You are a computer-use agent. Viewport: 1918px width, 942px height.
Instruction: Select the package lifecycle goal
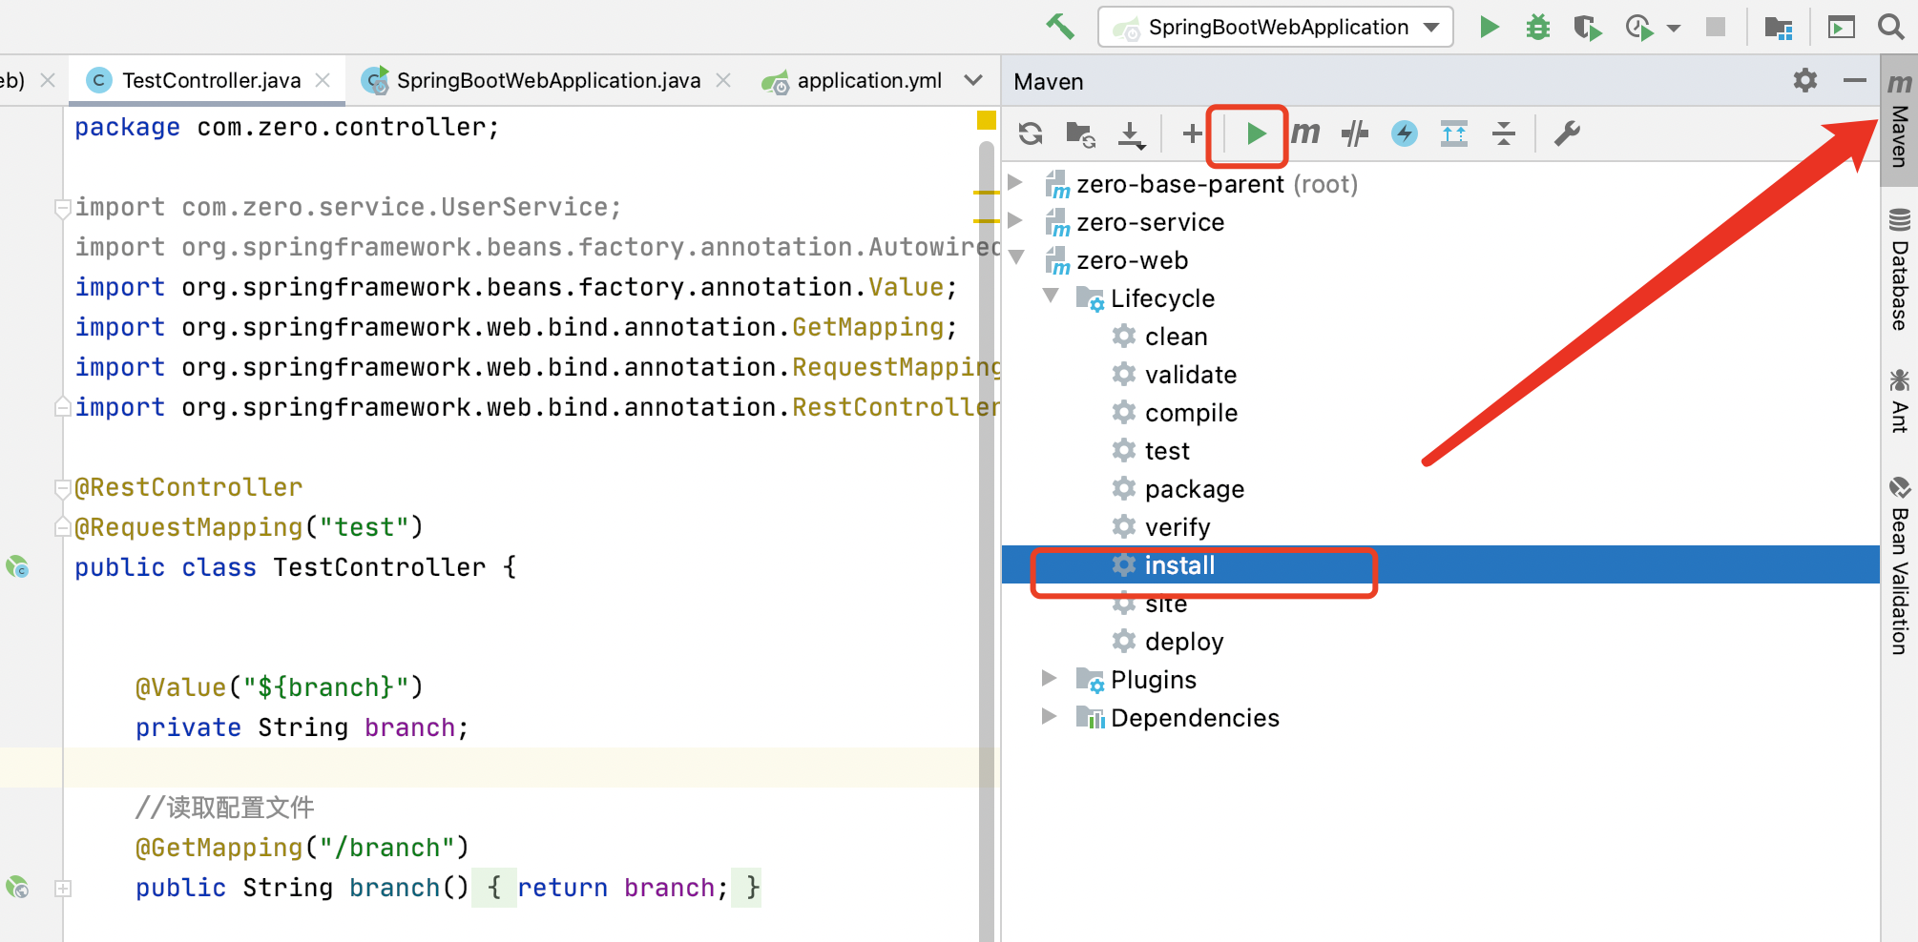[1194, 489]
